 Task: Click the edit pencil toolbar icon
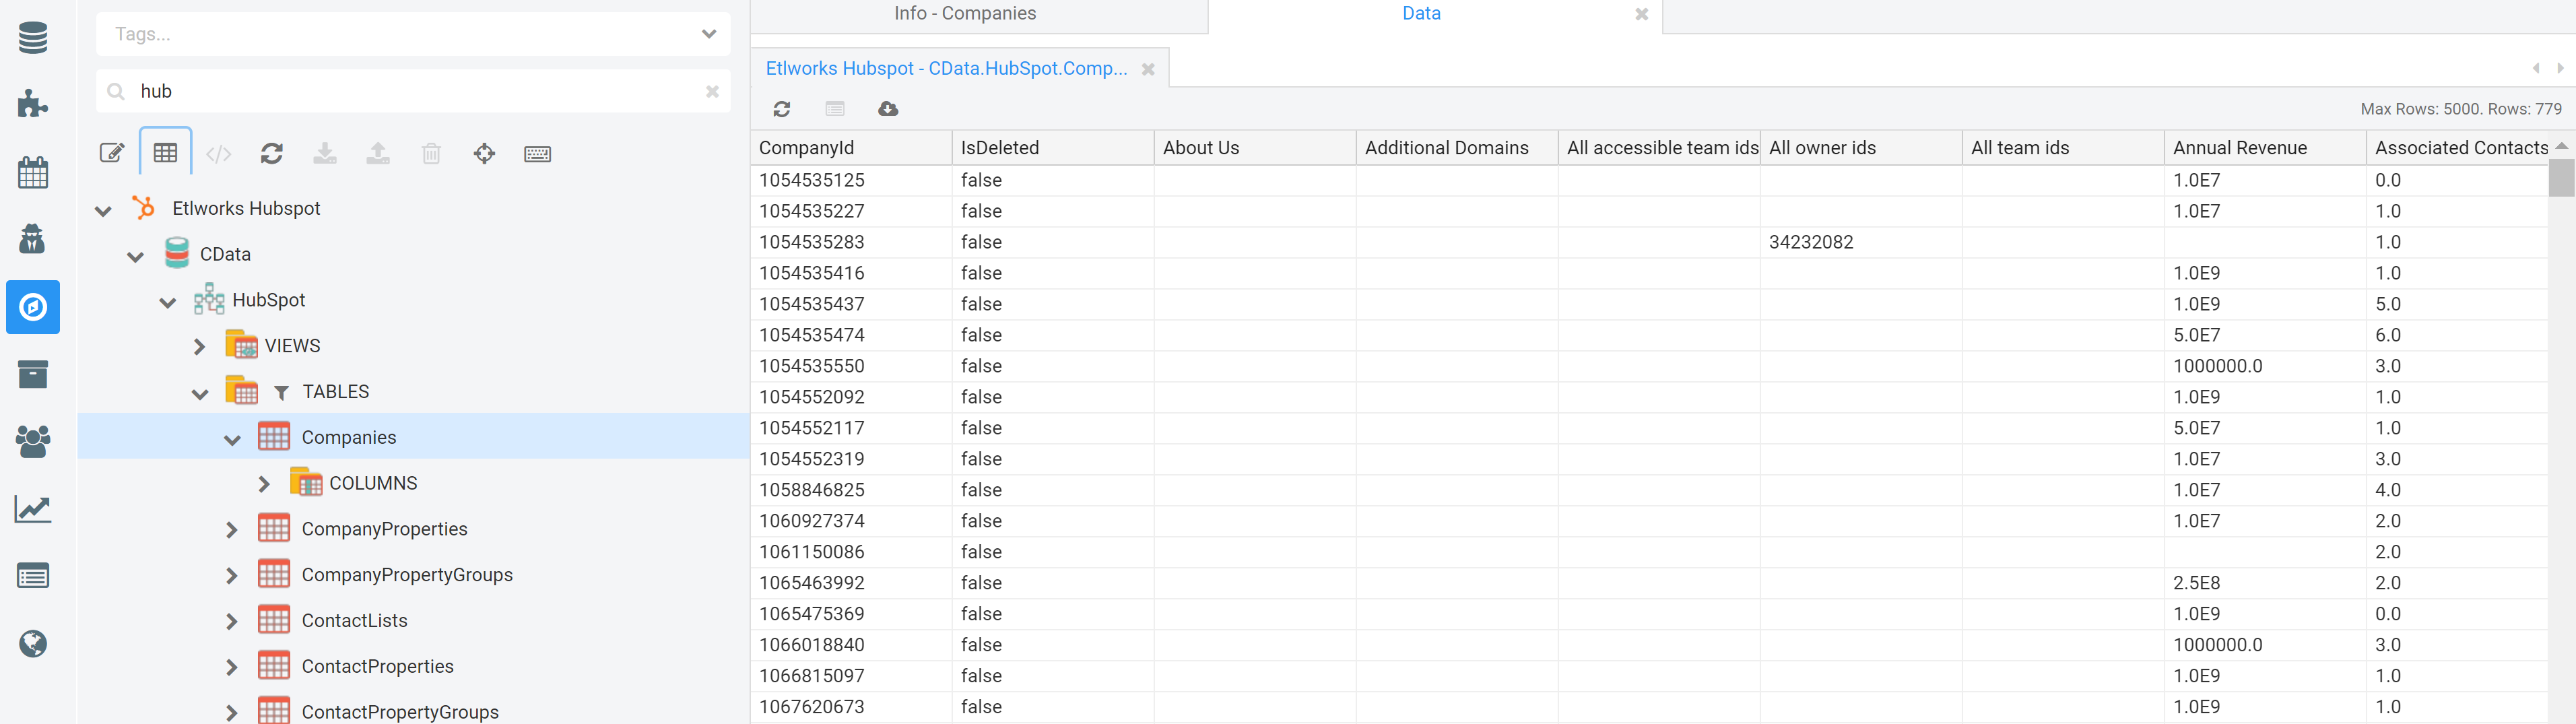click(112, 153)
